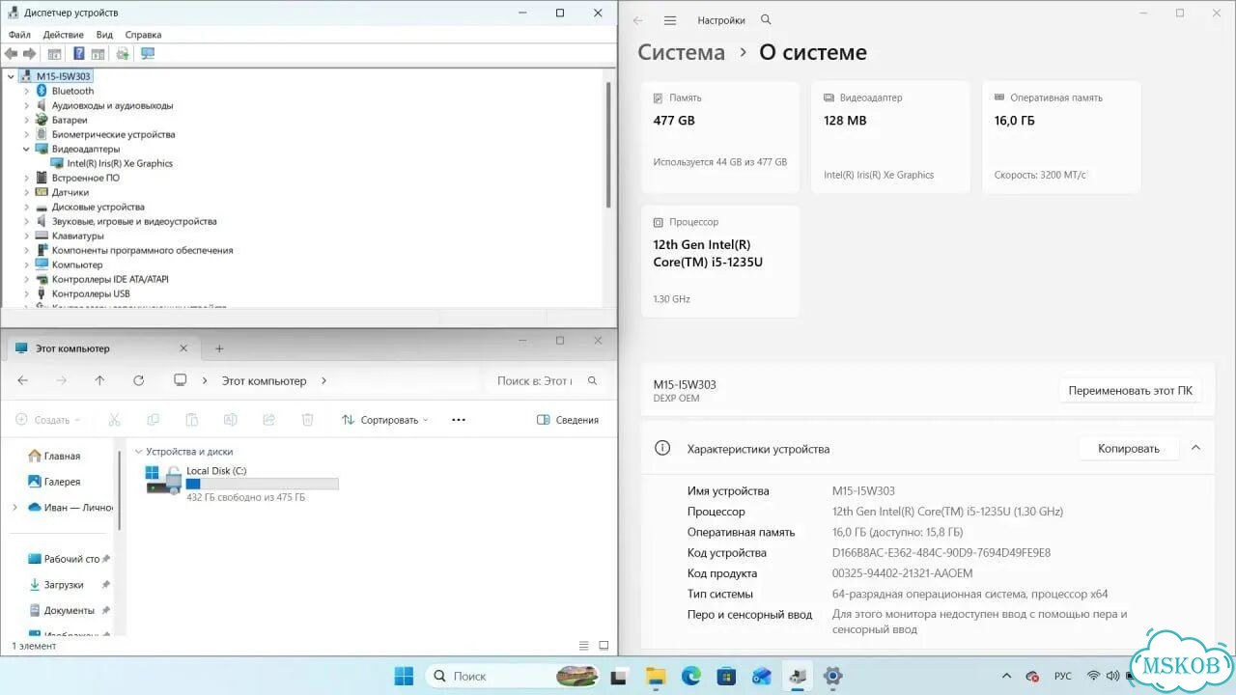Open the Видеоадаптер card in Settings
Screen dimensions: 1236x695
[x=890, y=136]
